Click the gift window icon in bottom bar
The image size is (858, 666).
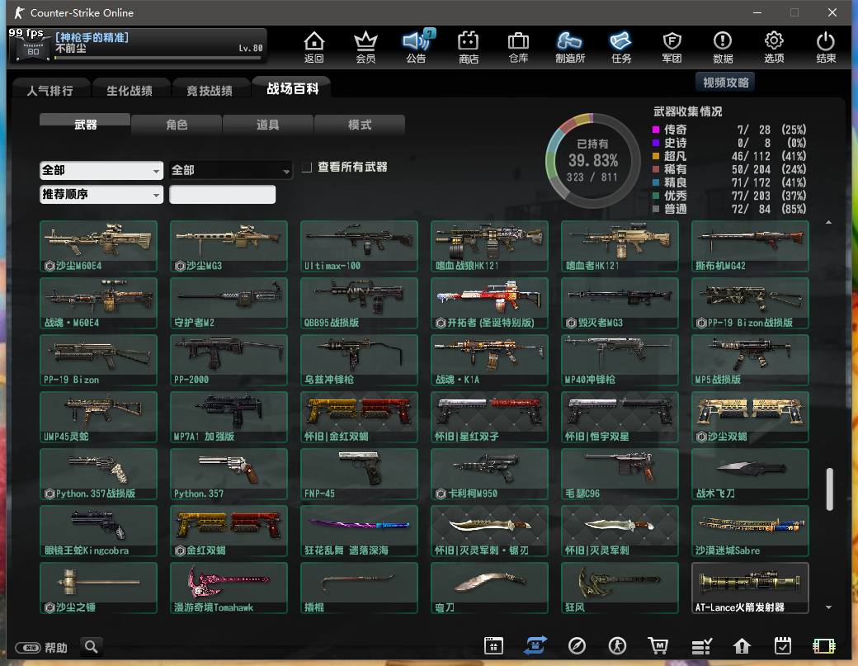click(x=493, y=646)
